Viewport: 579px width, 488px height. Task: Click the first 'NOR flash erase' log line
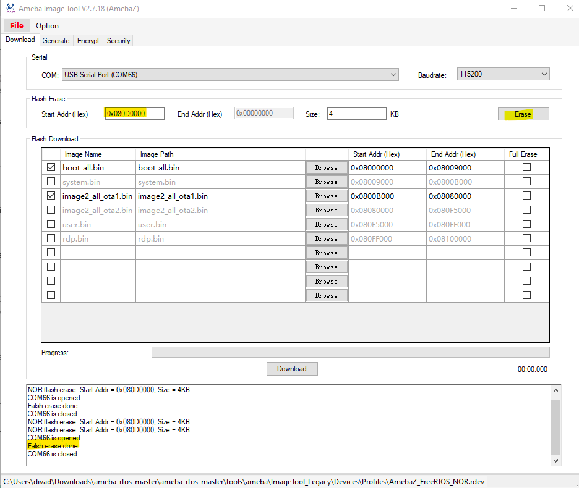pyautogui.click(x=109, y=390)
